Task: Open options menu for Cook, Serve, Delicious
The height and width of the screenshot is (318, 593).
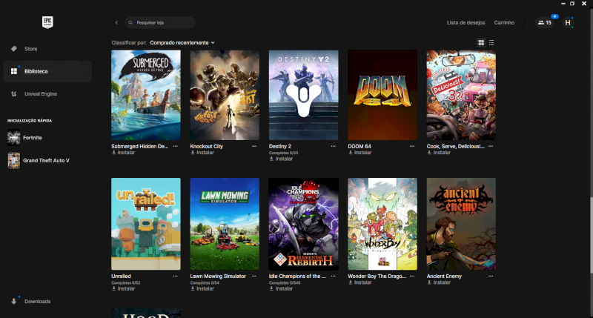Action: (x=491, y=146)
